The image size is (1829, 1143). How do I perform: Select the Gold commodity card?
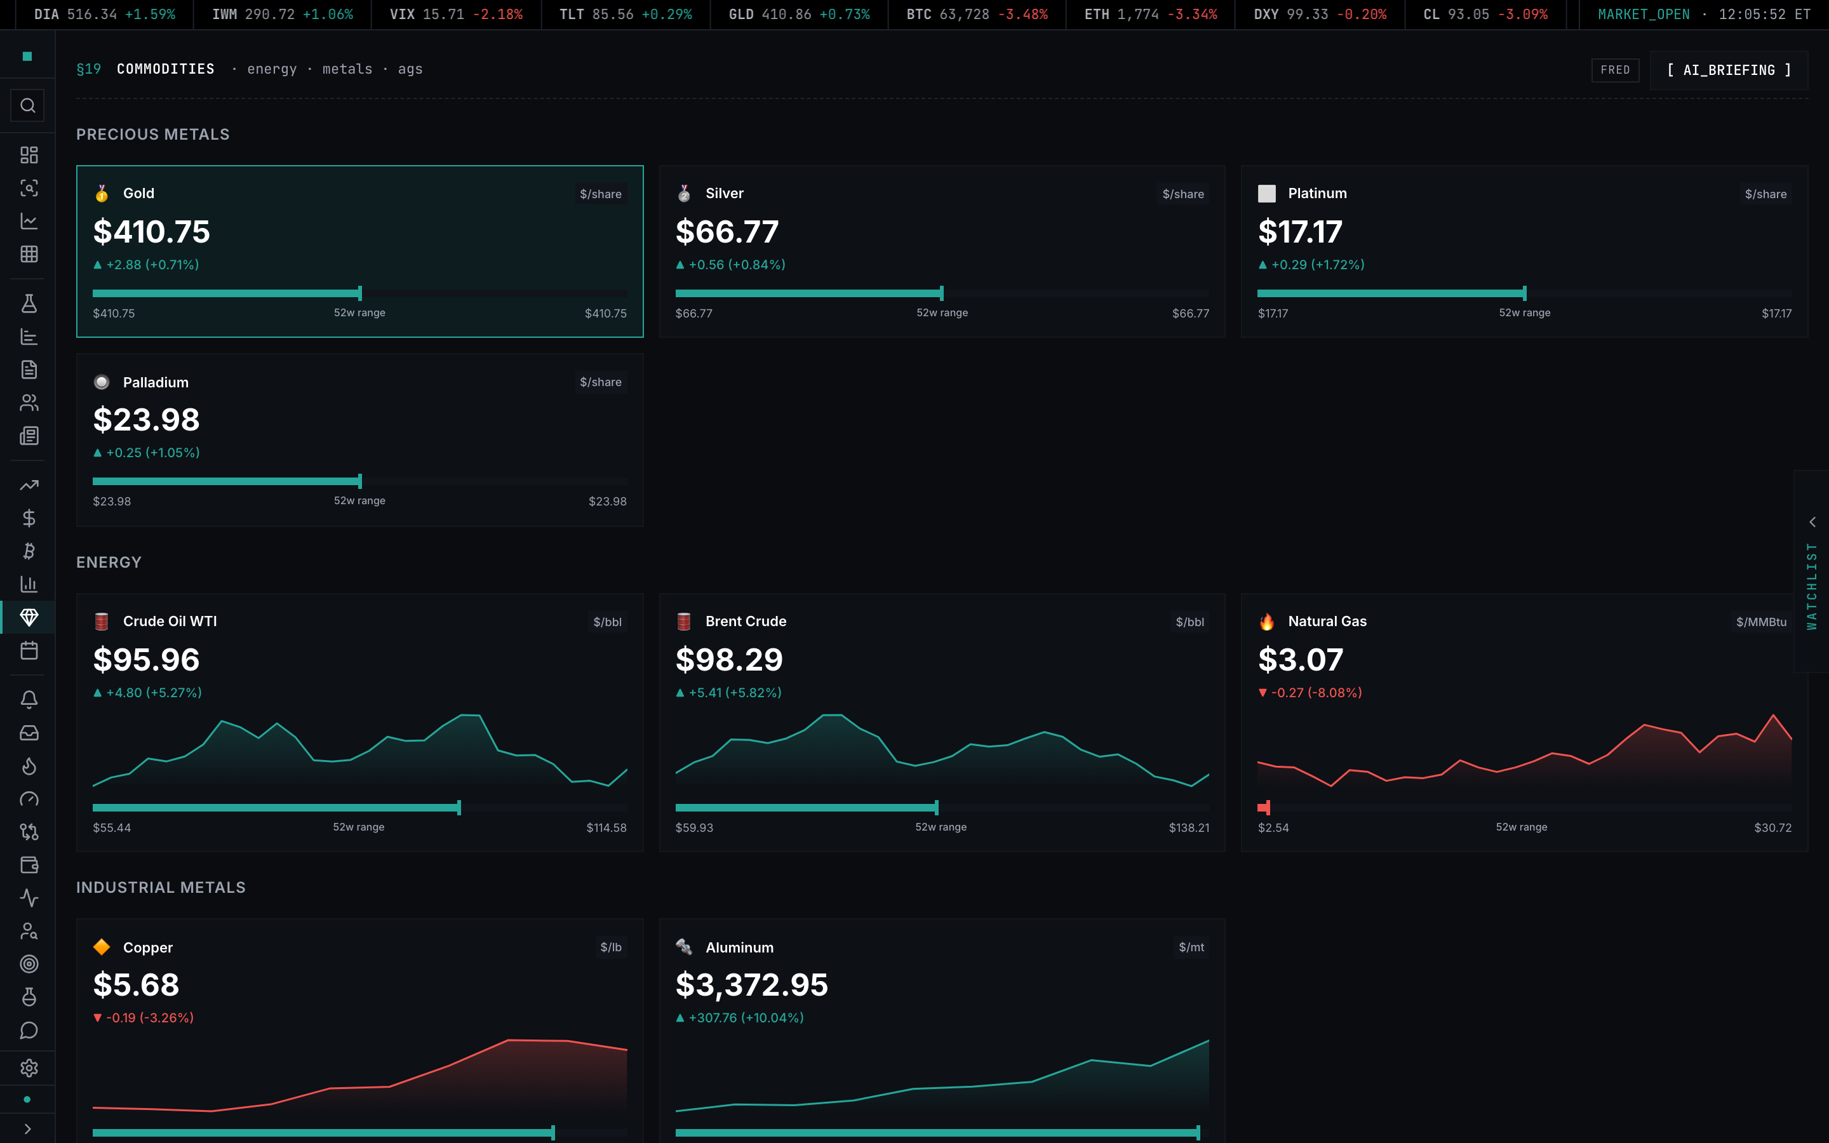pos(359,251)
